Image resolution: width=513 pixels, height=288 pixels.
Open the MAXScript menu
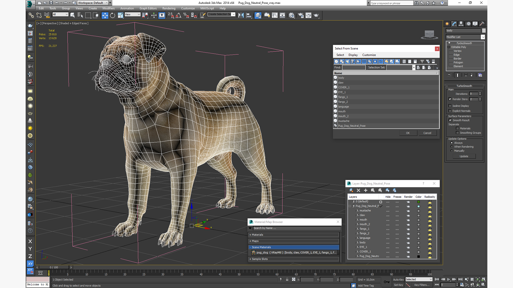(207, 8)
